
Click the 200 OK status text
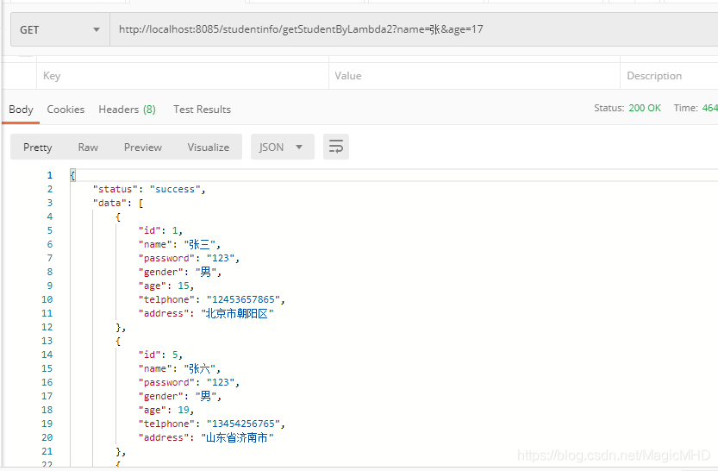(x=644, y=108)
